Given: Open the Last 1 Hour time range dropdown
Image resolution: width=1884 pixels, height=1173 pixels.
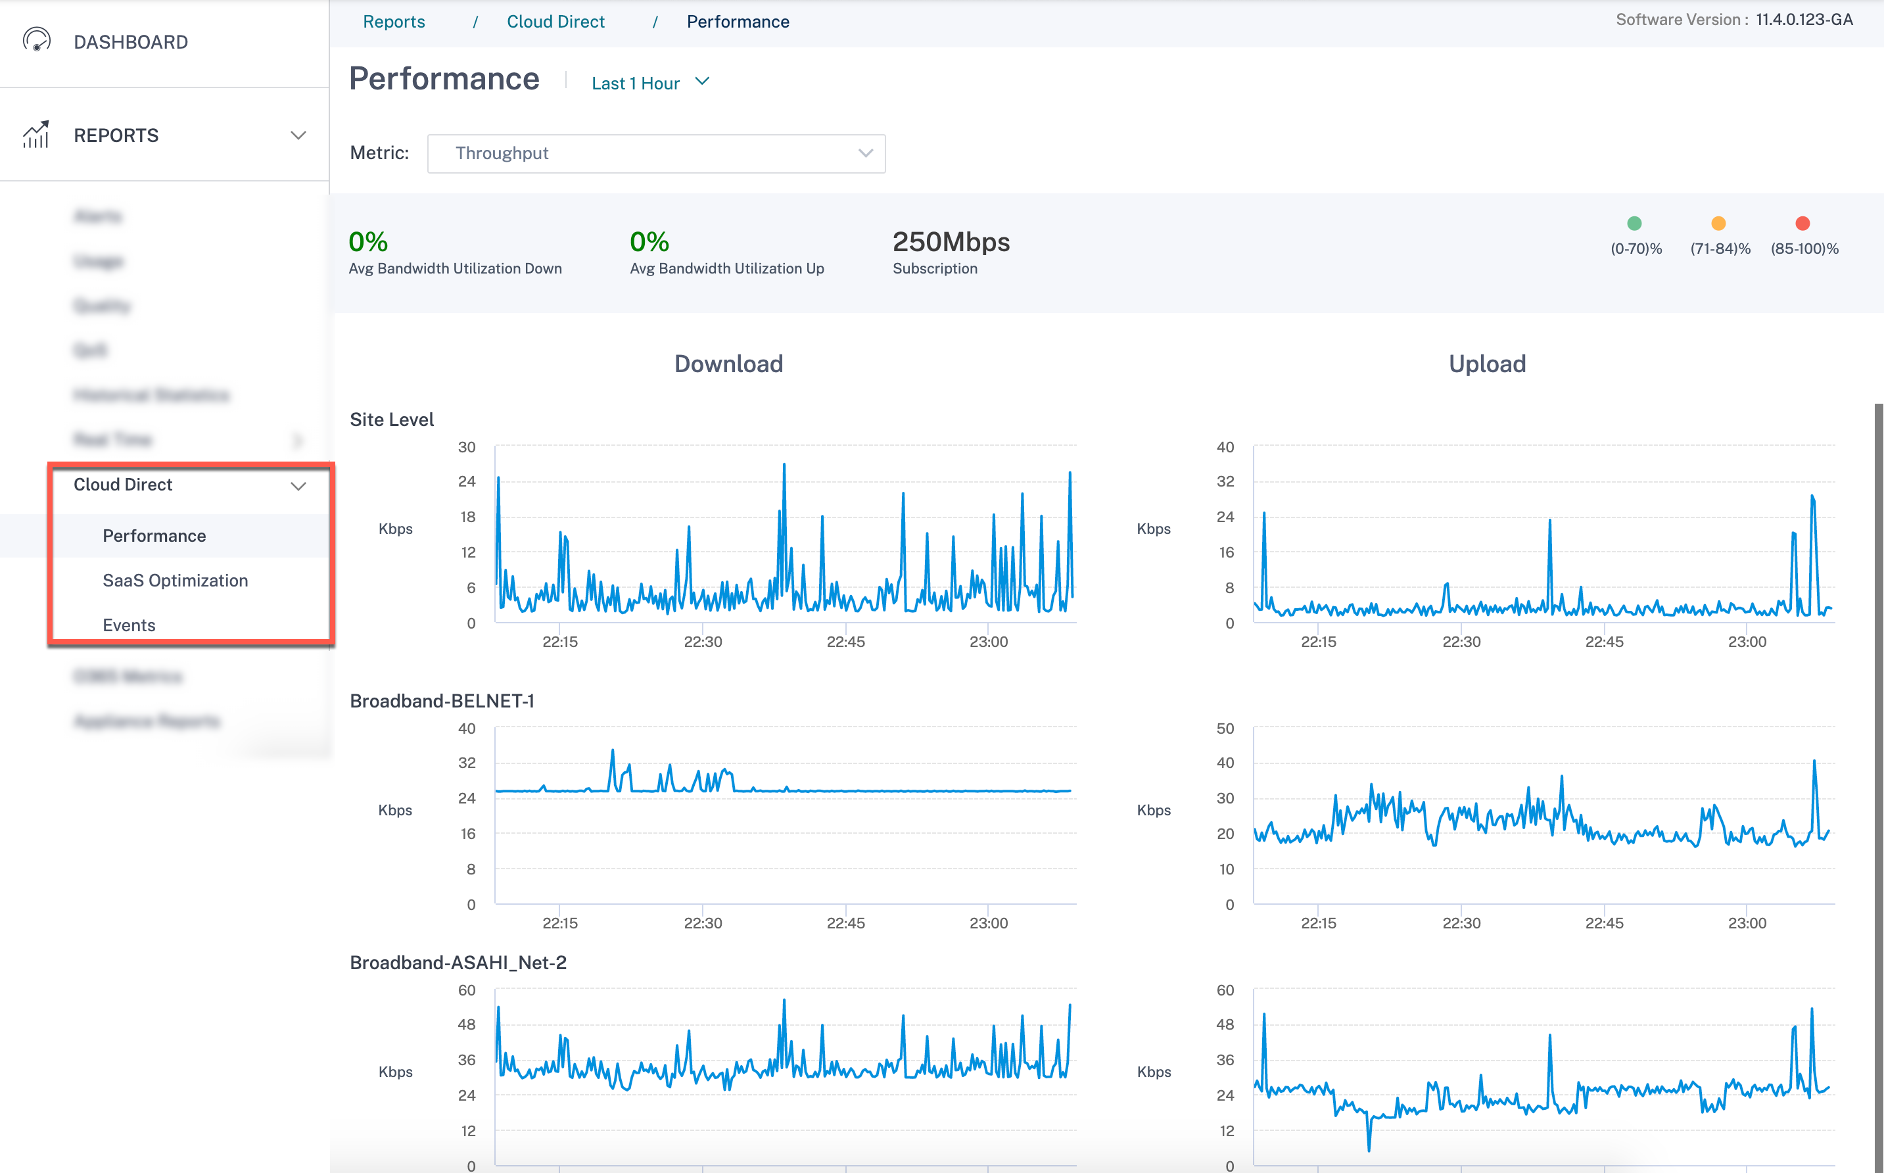Looking at the screenshot, I should click(650, 82).
